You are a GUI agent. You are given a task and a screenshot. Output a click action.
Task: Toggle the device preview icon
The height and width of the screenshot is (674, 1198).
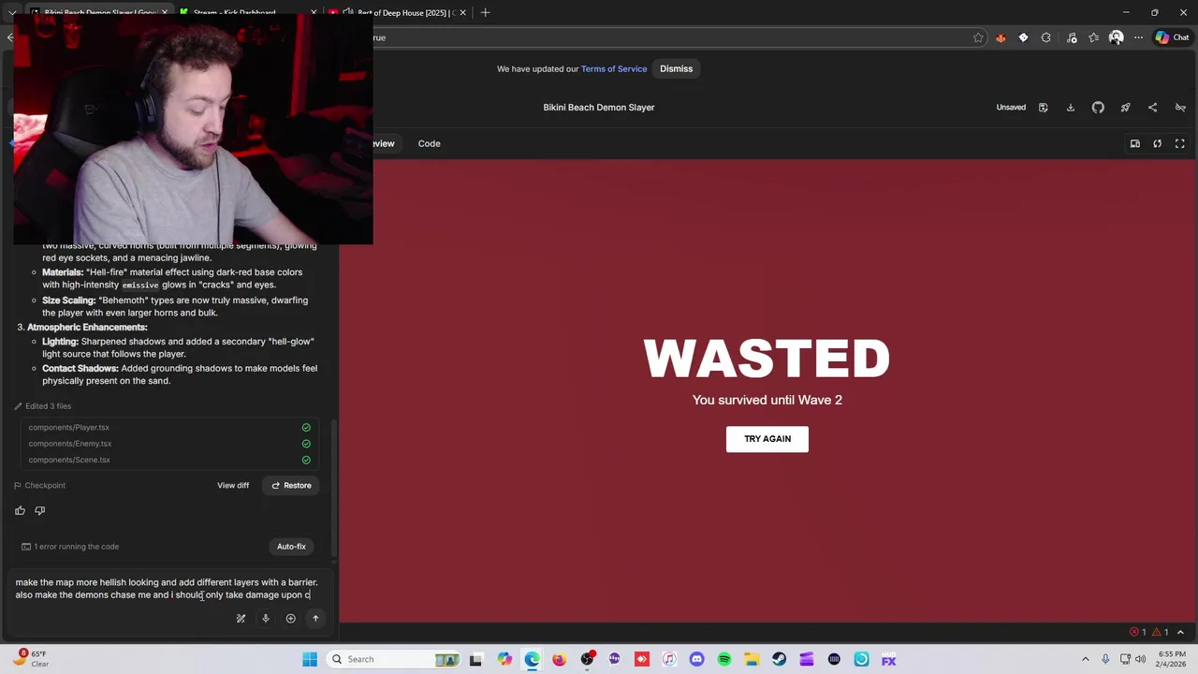tap(1134, 143)
